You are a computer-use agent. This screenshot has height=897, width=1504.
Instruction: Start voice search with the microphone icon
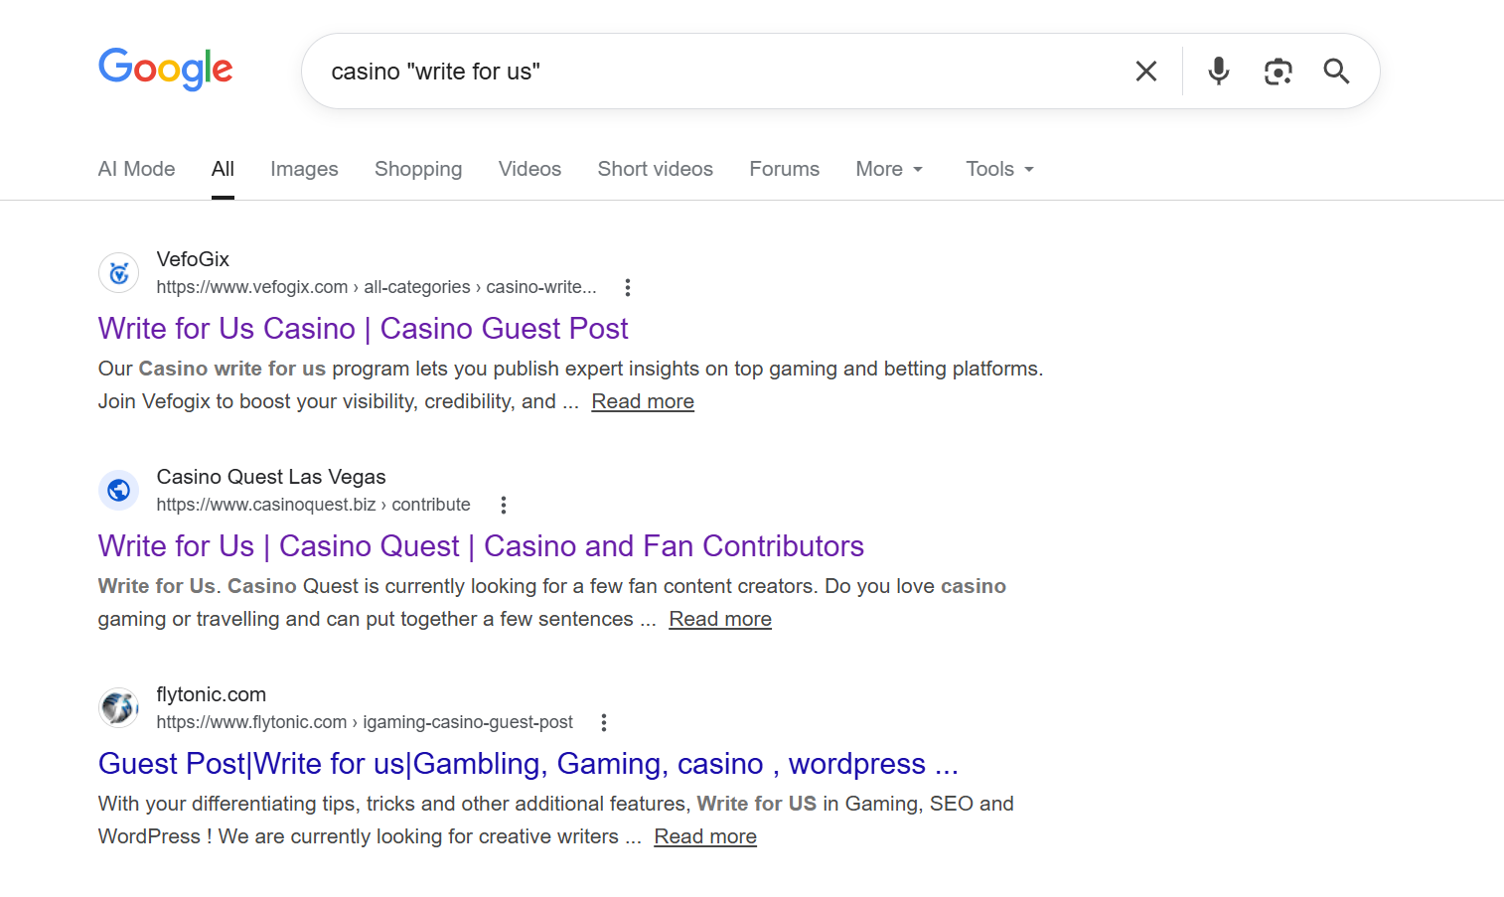tap(1218, 71)
